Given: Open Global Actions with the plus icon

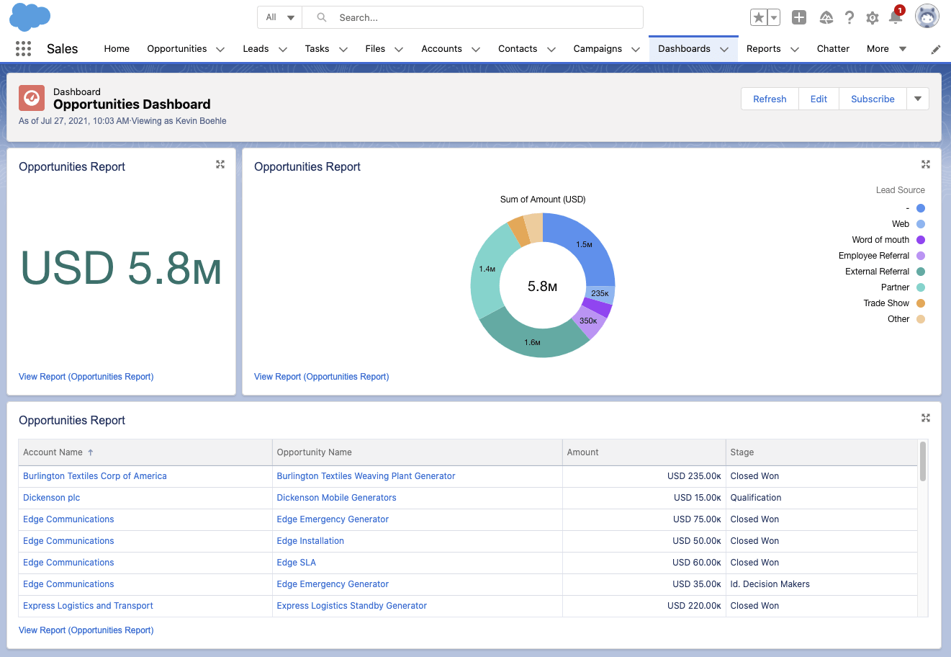Looking at the screenshot, I should pyautogui.click(x=799, y=17).
